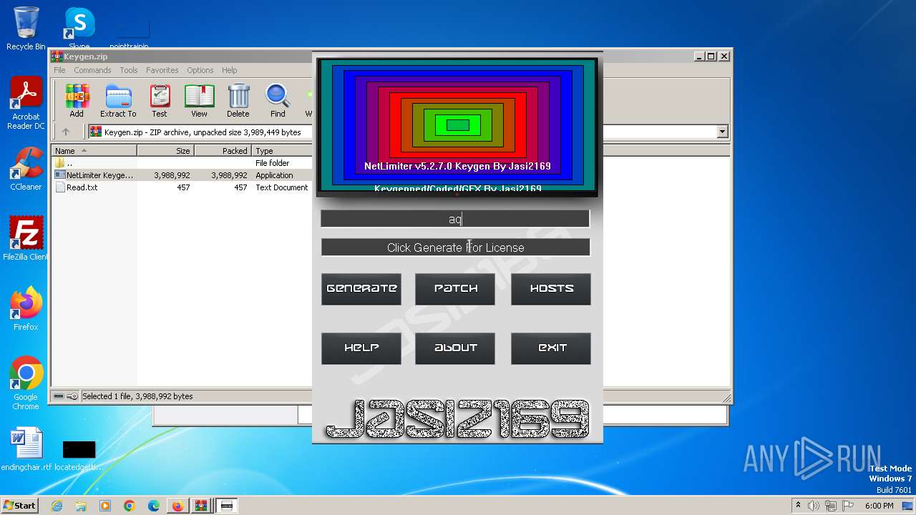The image size is (916, 515).
Task: Sort by the Name column header
Action: (94, 151)
